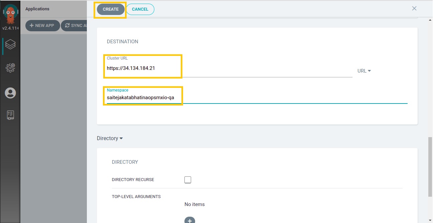This screenshot has height=223, width=433.
Task: Enable the Directory Recurse checkbox
Action: coord(188,180)
